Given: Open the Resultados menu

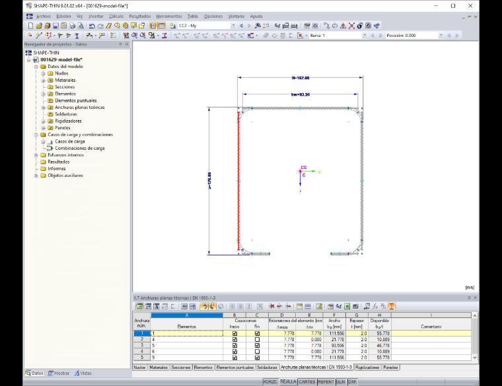Looking at the screenshot, I should pyautogui.click(x=140, y=16).
